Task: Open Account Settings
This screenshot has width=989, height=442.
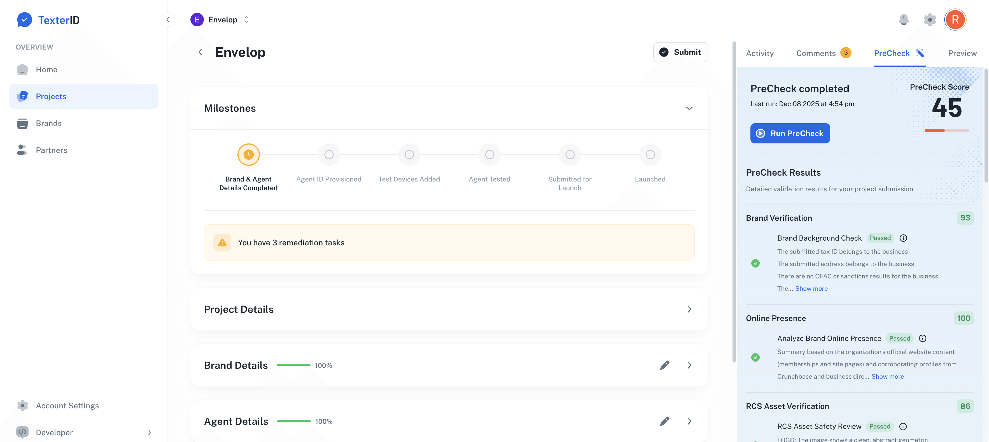Action: click(67, 406)
